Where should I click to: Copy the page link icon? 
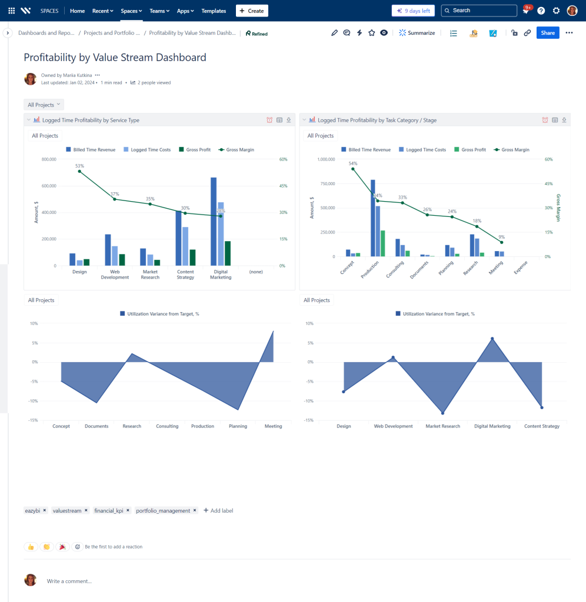[x=528, y=33]
